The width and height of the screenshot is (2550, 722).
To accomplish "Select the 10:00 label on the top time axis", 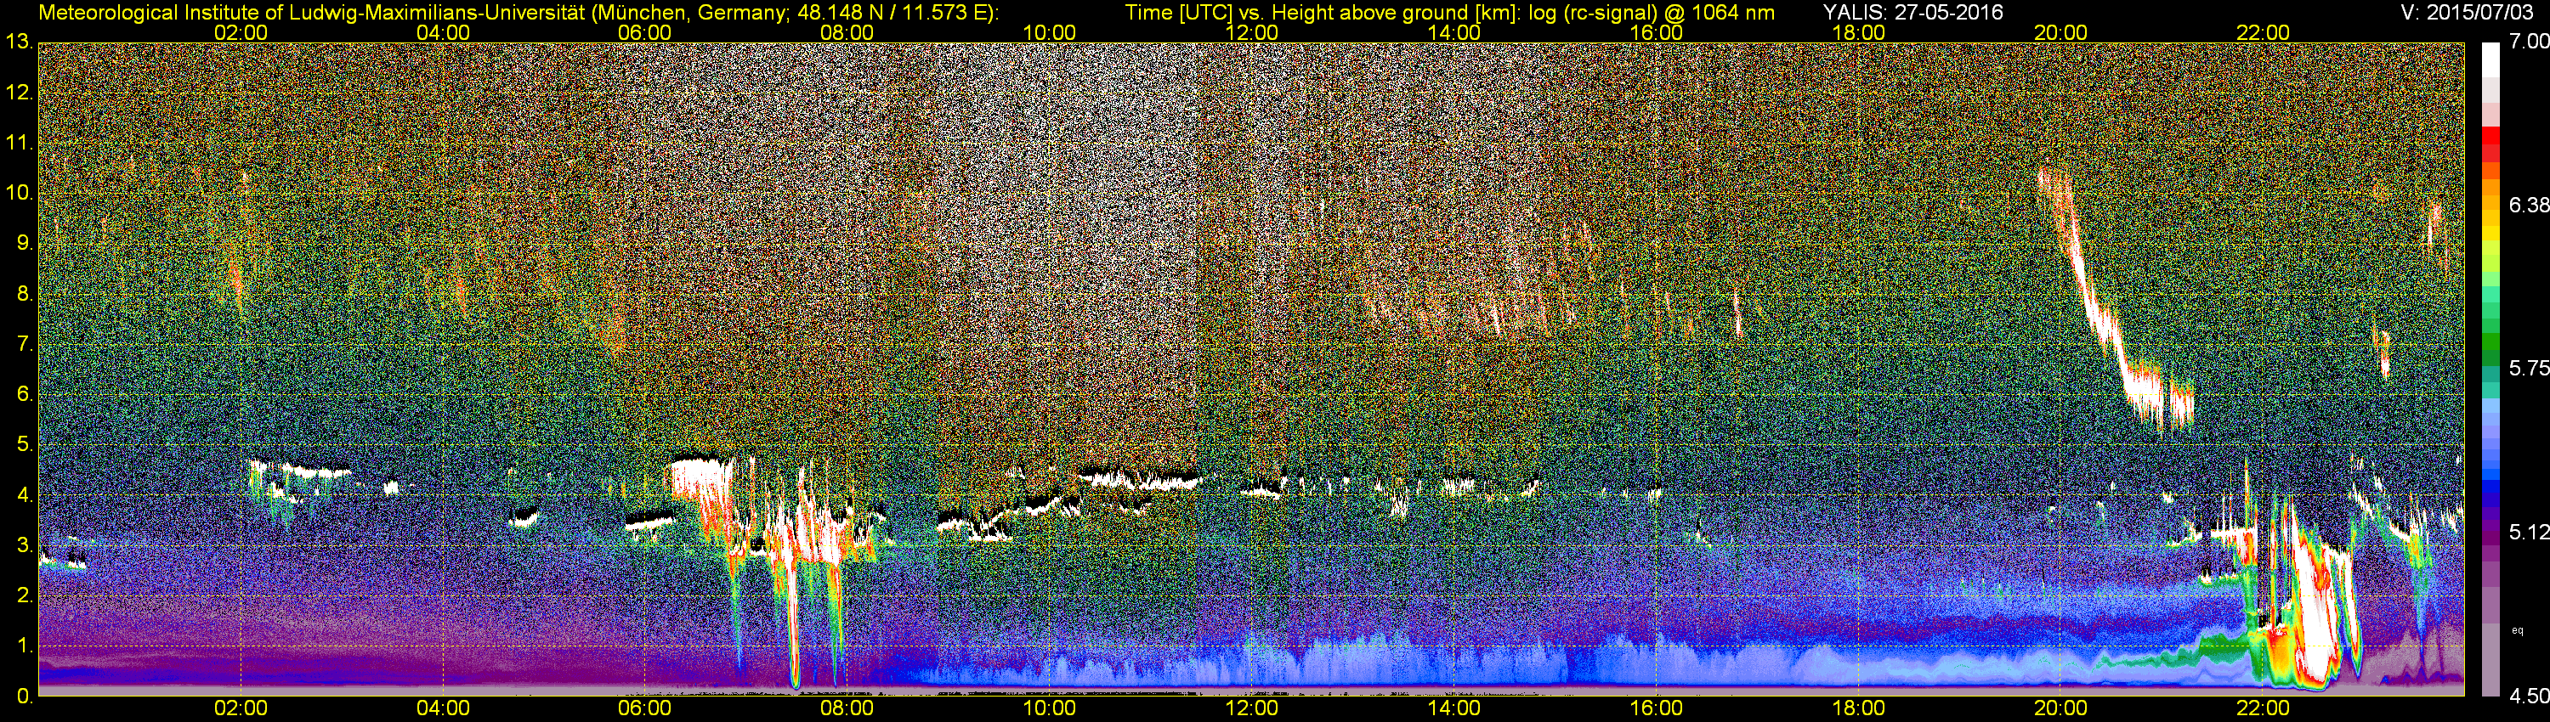I will coord(1049,32).
